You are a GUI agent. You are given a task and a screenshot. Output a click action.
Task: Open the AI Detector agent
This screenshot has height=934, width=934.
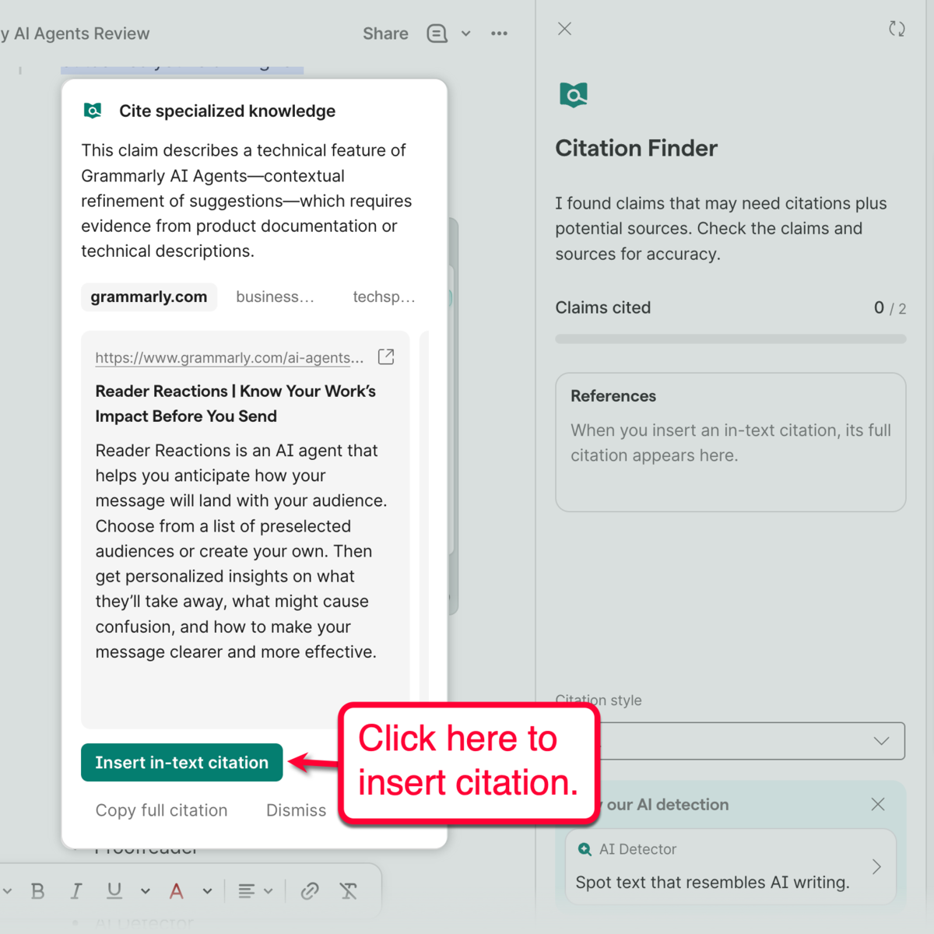[731, 866]
